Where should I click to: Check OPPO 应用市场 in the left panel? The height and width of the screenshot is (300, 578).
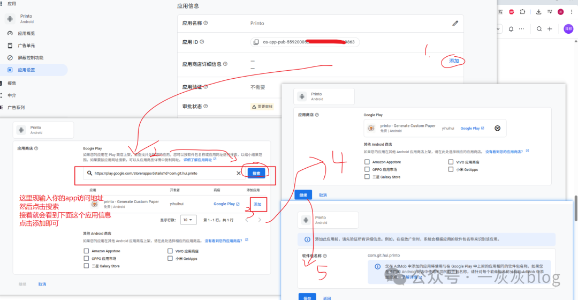[86, 258]
